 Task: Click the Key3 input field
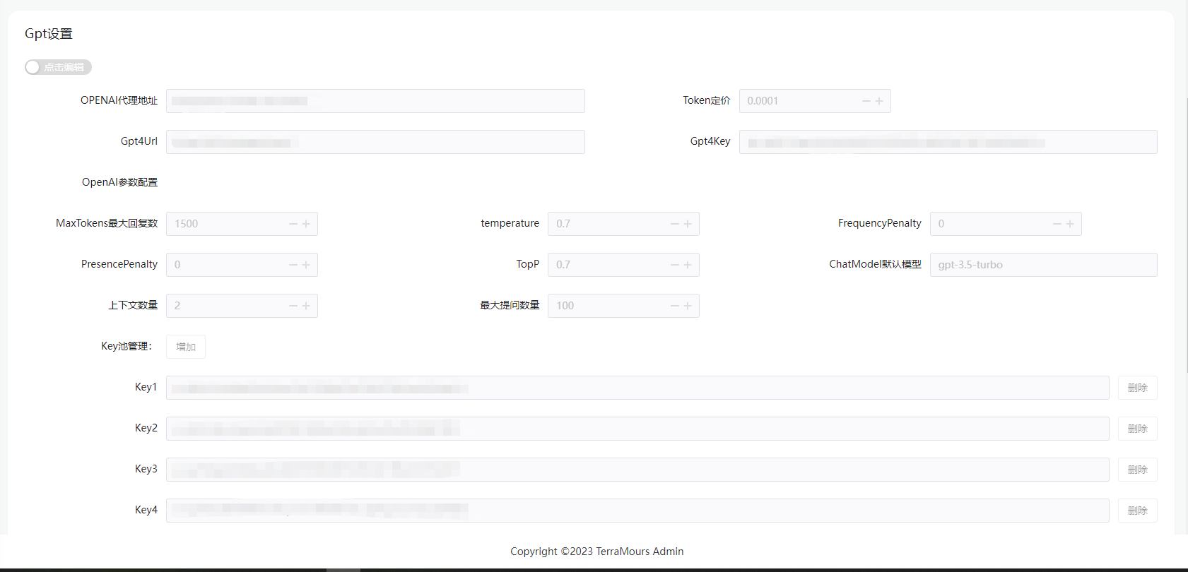tap(637, 470)
